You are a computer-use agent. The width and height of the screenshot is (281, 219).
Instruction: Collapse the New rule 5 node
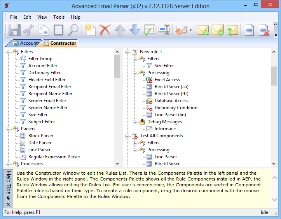tap(127, 53)
